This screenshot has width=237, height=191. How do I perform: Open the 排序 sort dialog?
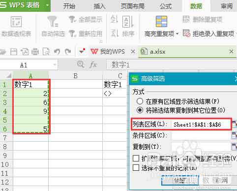pyautogui.click(x=128, y=26)
